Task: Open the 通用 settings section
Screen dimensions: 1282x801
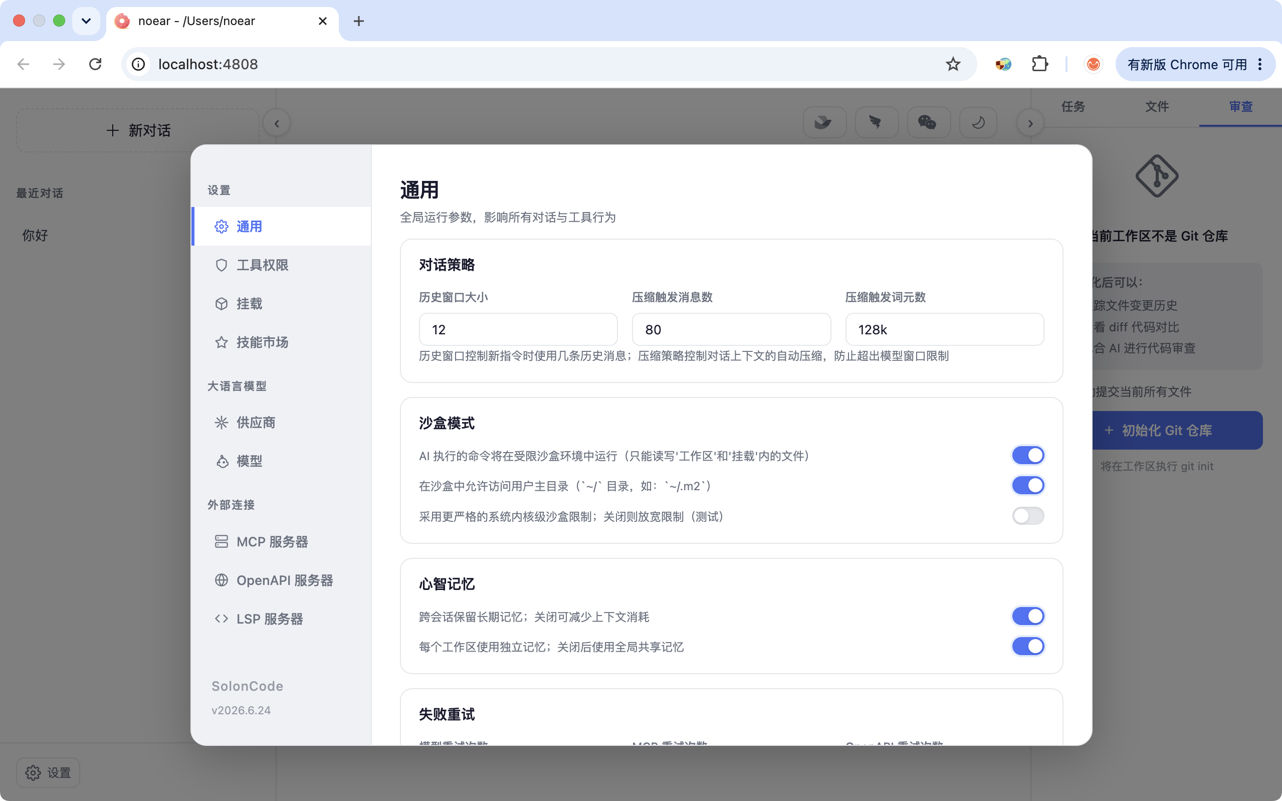Action: click(x=281, y=227)
